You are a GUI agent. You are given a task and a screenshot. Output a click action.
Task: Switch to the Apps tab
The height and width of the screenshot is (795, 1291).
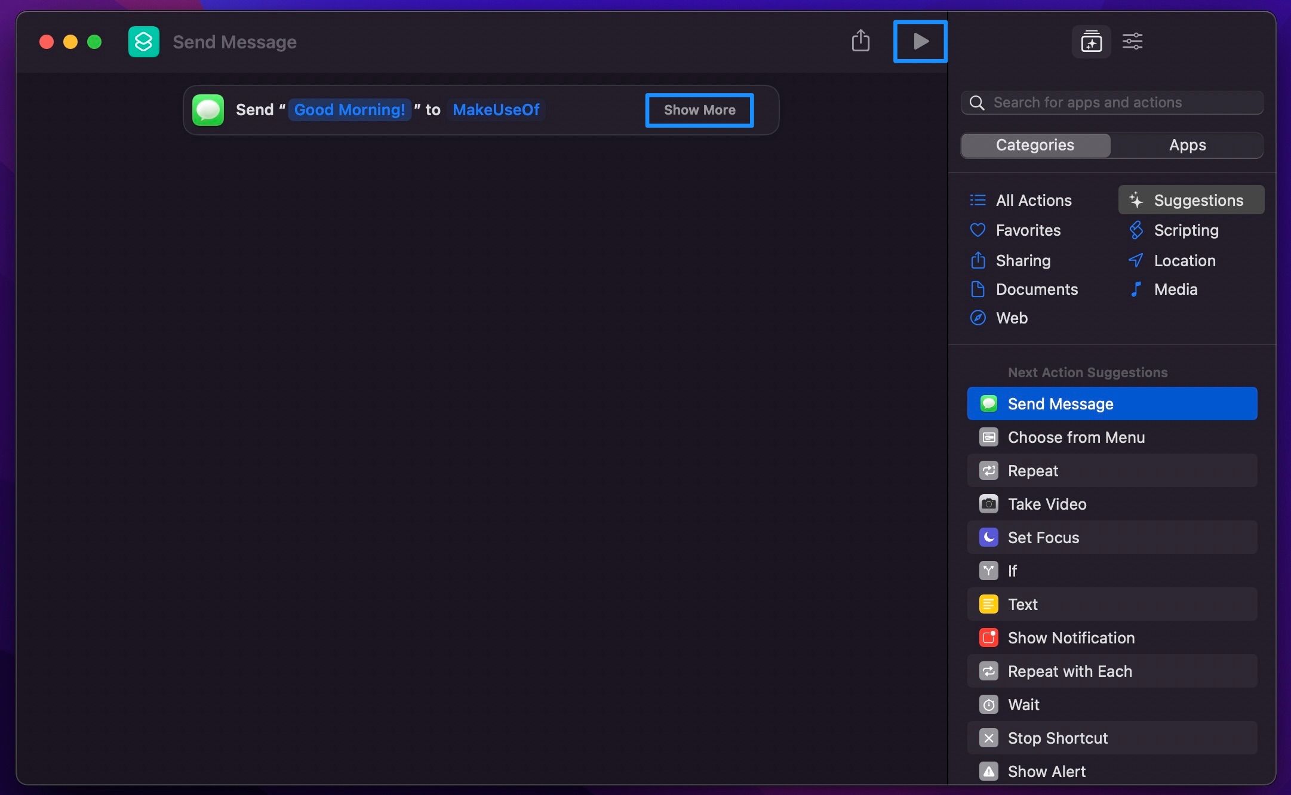[1187, 145]
